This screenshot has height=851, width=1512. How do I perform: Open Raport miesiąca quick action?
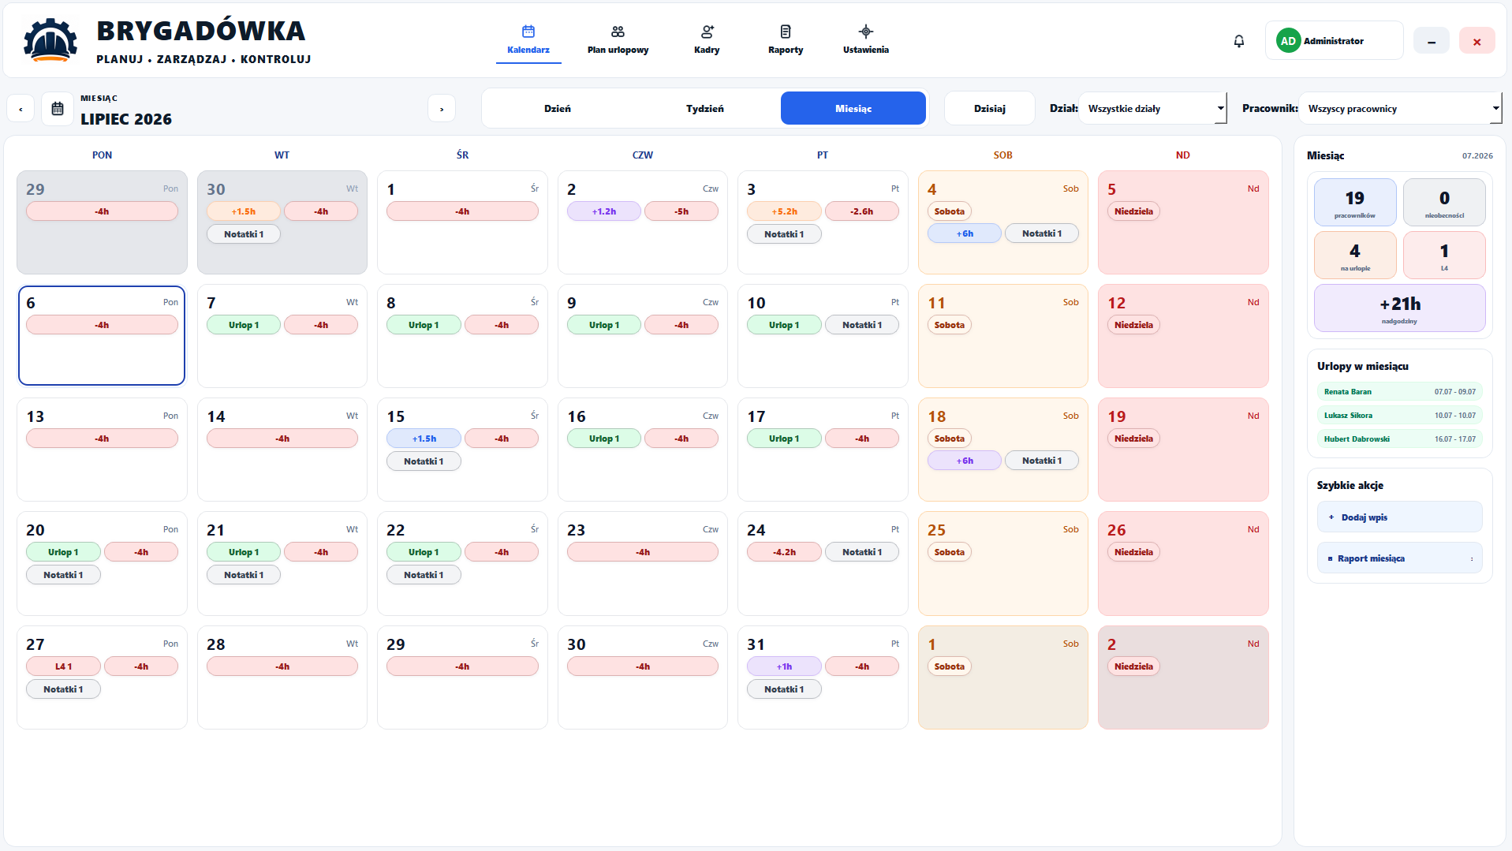pos(1399,558)
